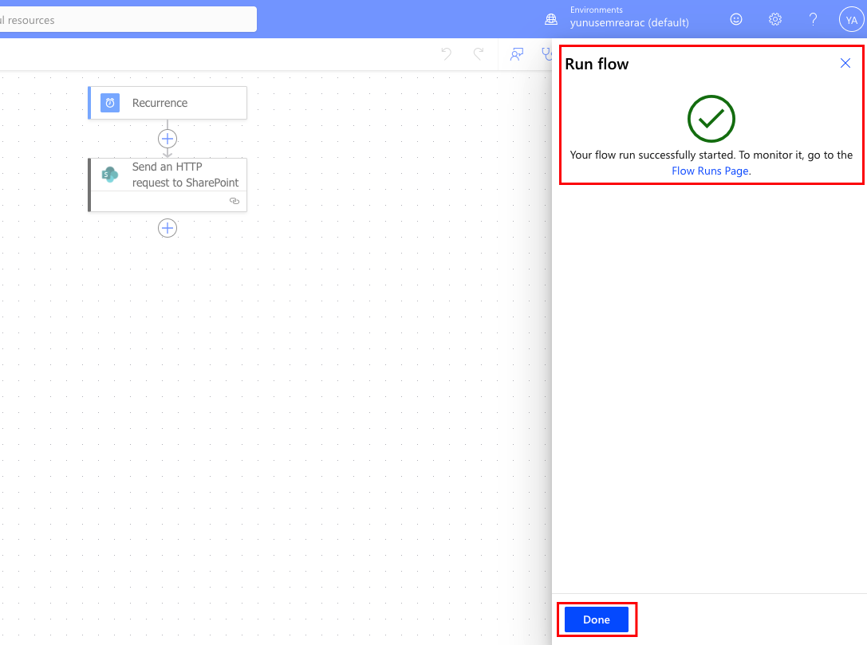Close the Run flow panel
The height and width of the screenshot is (645, 867).
click(x=845, y=64)
